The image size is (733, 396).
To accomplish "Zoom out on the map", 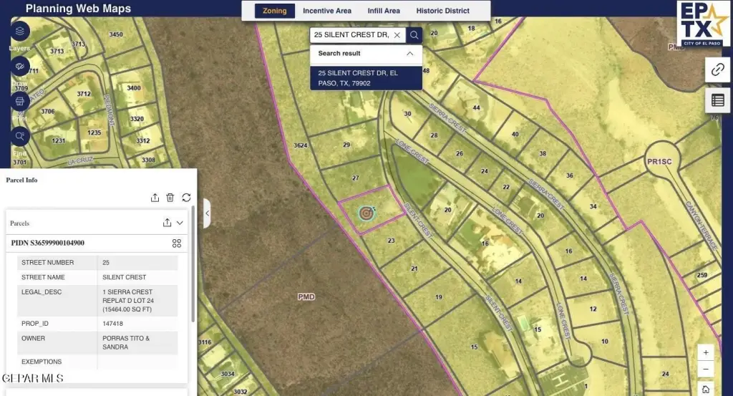I will pos(706,370).
